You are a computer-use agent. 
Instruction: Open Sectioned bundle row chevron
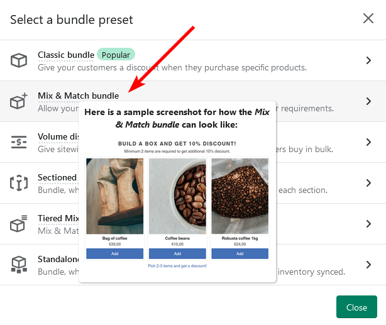(x=368, y=183)
